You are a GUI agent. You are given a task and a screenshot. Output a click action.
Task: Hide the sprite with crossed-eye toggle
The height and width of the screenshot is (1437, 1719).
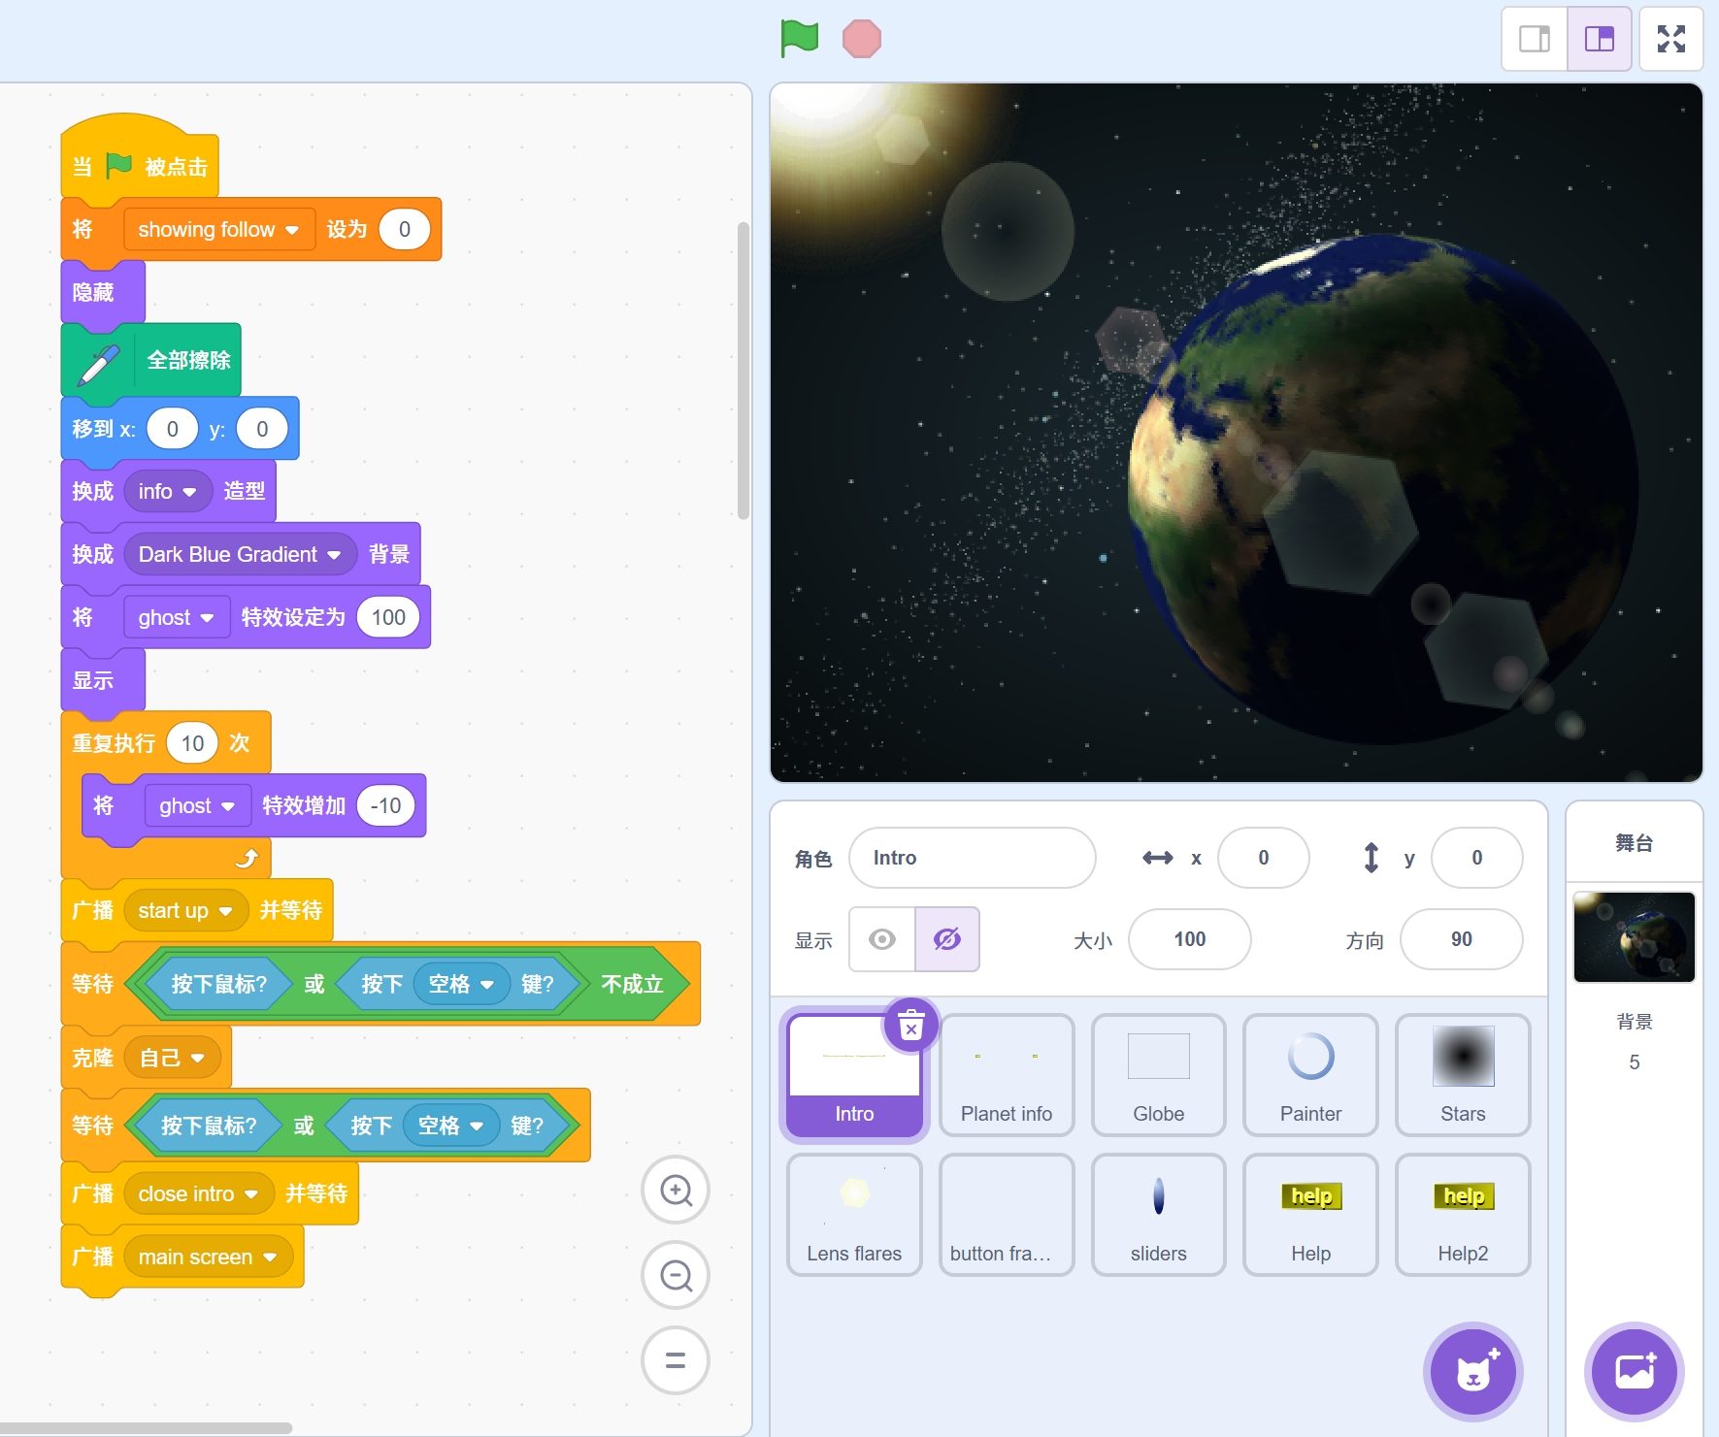[x=946, y=939]
